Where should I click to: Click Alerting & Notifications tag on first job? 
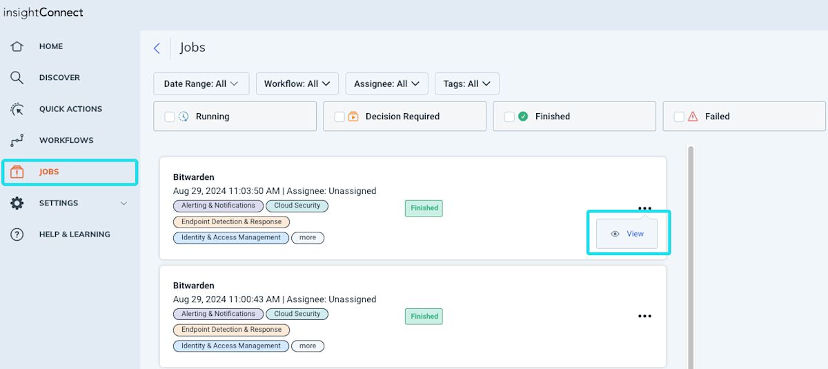point(218,206)
